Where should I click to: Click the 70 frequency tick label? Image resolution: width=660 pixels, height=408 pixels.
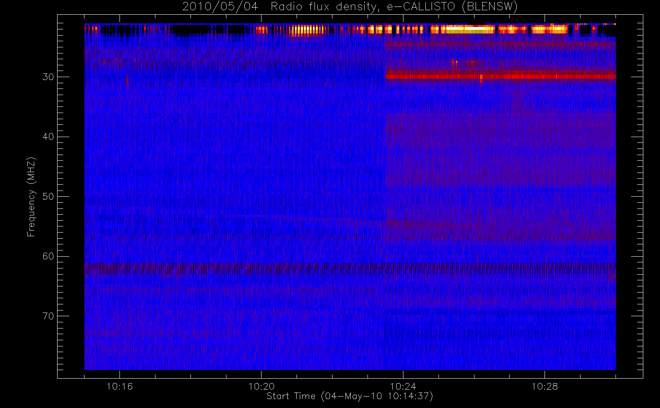(x=48, y=316)
